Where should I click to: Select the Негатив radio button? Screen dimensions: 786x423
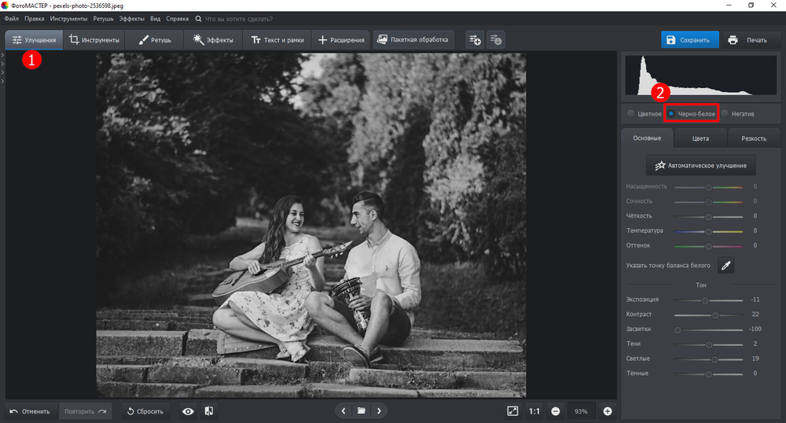click(725, 114)
